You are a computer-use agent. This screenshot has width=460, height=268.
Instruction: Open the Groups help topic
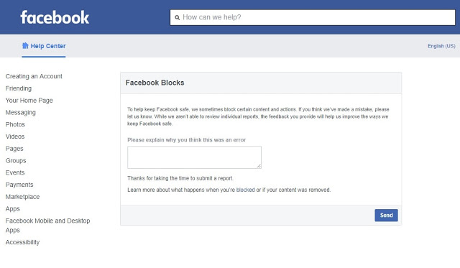tap(16, 161)
